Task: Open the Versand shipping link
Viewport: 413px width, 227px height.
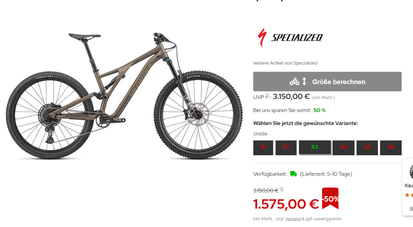Action: pyautogui.click(x=293, y=219)
